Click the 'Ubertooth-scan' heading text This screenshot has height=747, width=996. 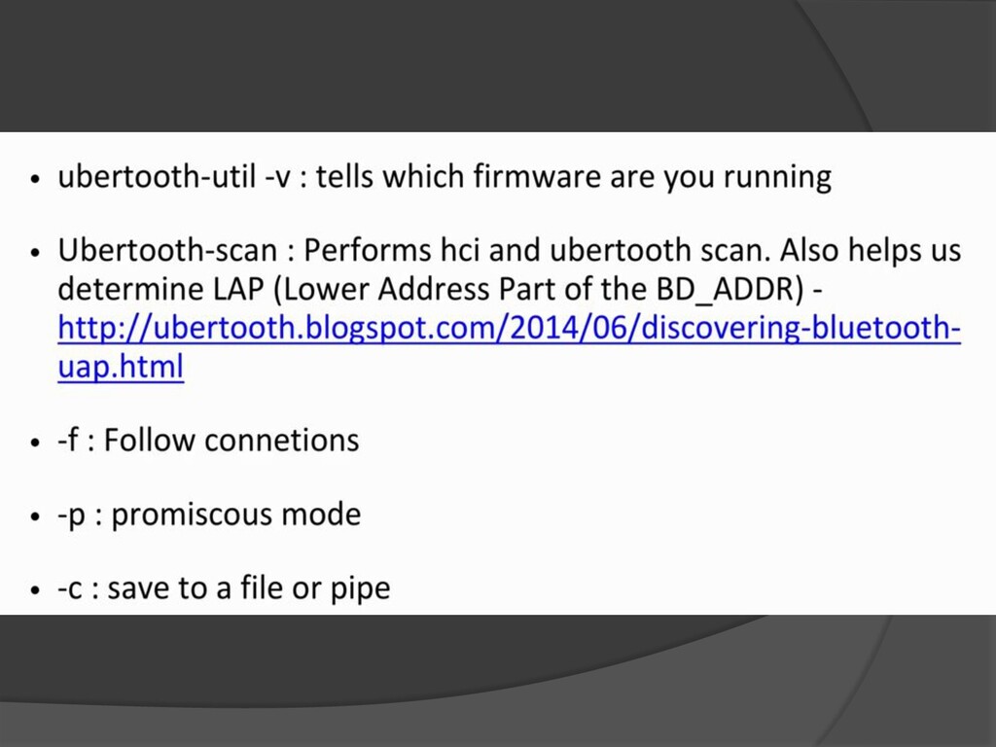(166, 251)
